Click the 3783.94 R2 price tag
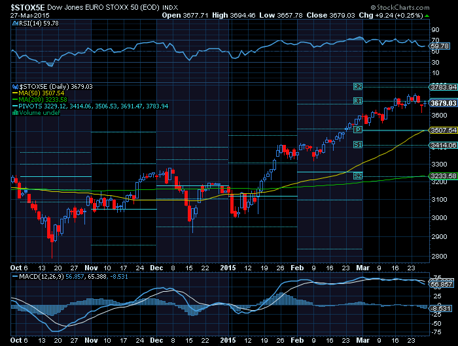This screenshot has height=346, width=458. point(444,87)
